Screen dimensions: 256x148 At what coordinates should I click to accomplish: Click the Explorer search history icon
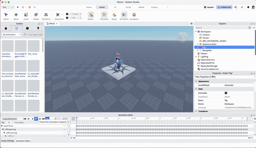coord(249,28)
